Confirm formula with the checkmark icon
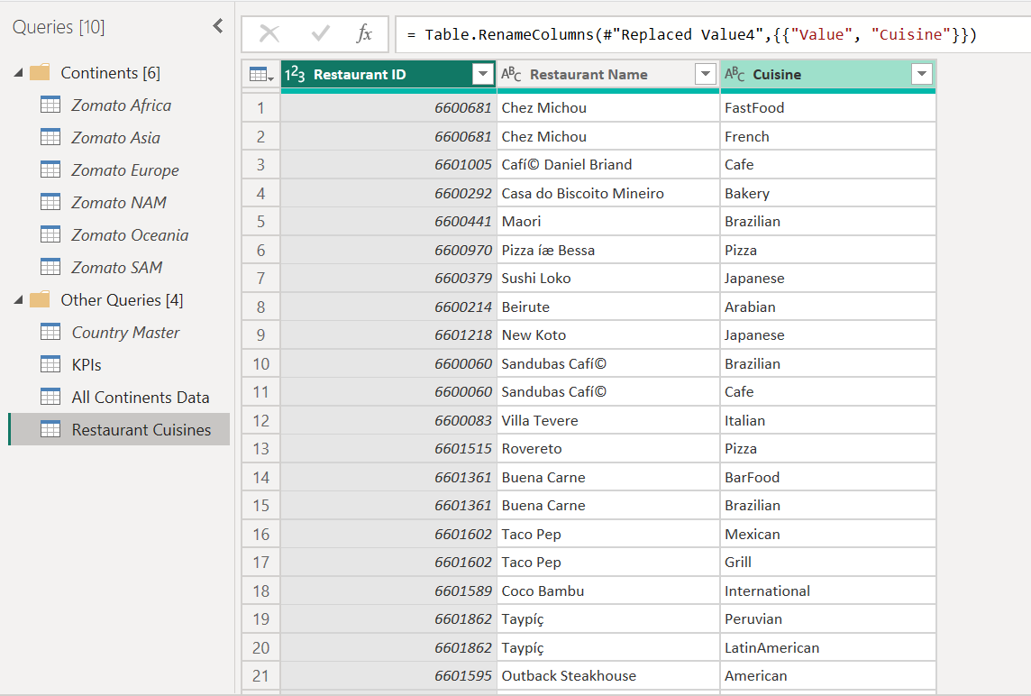Screen dimensions: 1031x696 (x=320, y=34)
